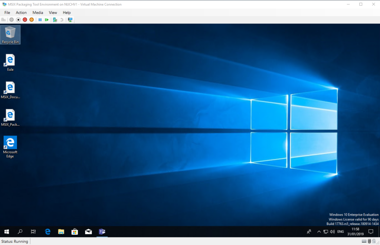Click the Status: Running text

pos(14,241)
